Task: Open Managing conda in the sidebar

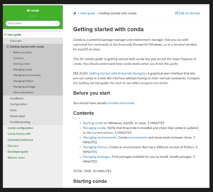Action: click(x=23, y=70)
